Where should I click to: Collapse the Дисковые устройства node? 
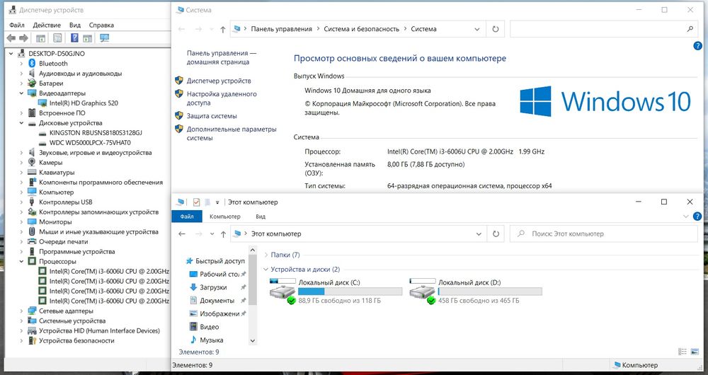click(x=21, y=122)
